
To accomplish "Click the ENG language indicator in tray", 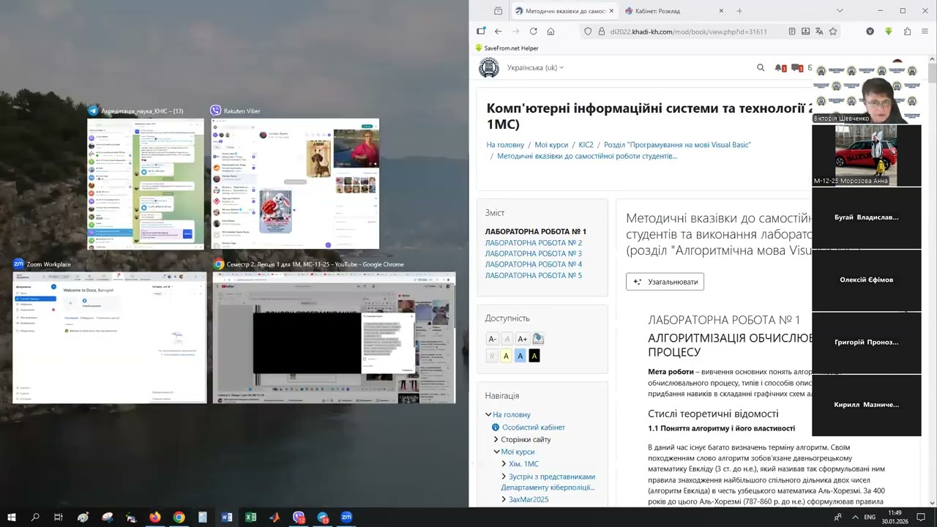I will pos(870,517).
